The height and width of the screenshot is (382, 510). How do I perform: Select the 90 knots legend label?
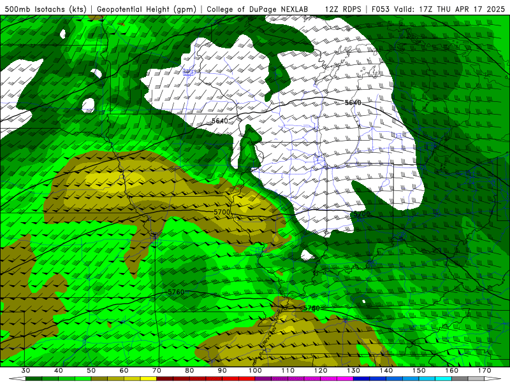click(x=222, y=371)
